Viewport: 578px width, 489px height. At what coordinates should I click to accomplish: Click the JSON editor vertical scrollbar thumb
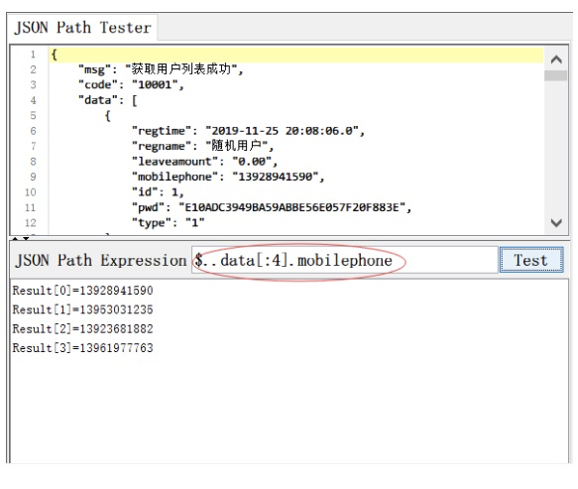click(x=556, y=75)
